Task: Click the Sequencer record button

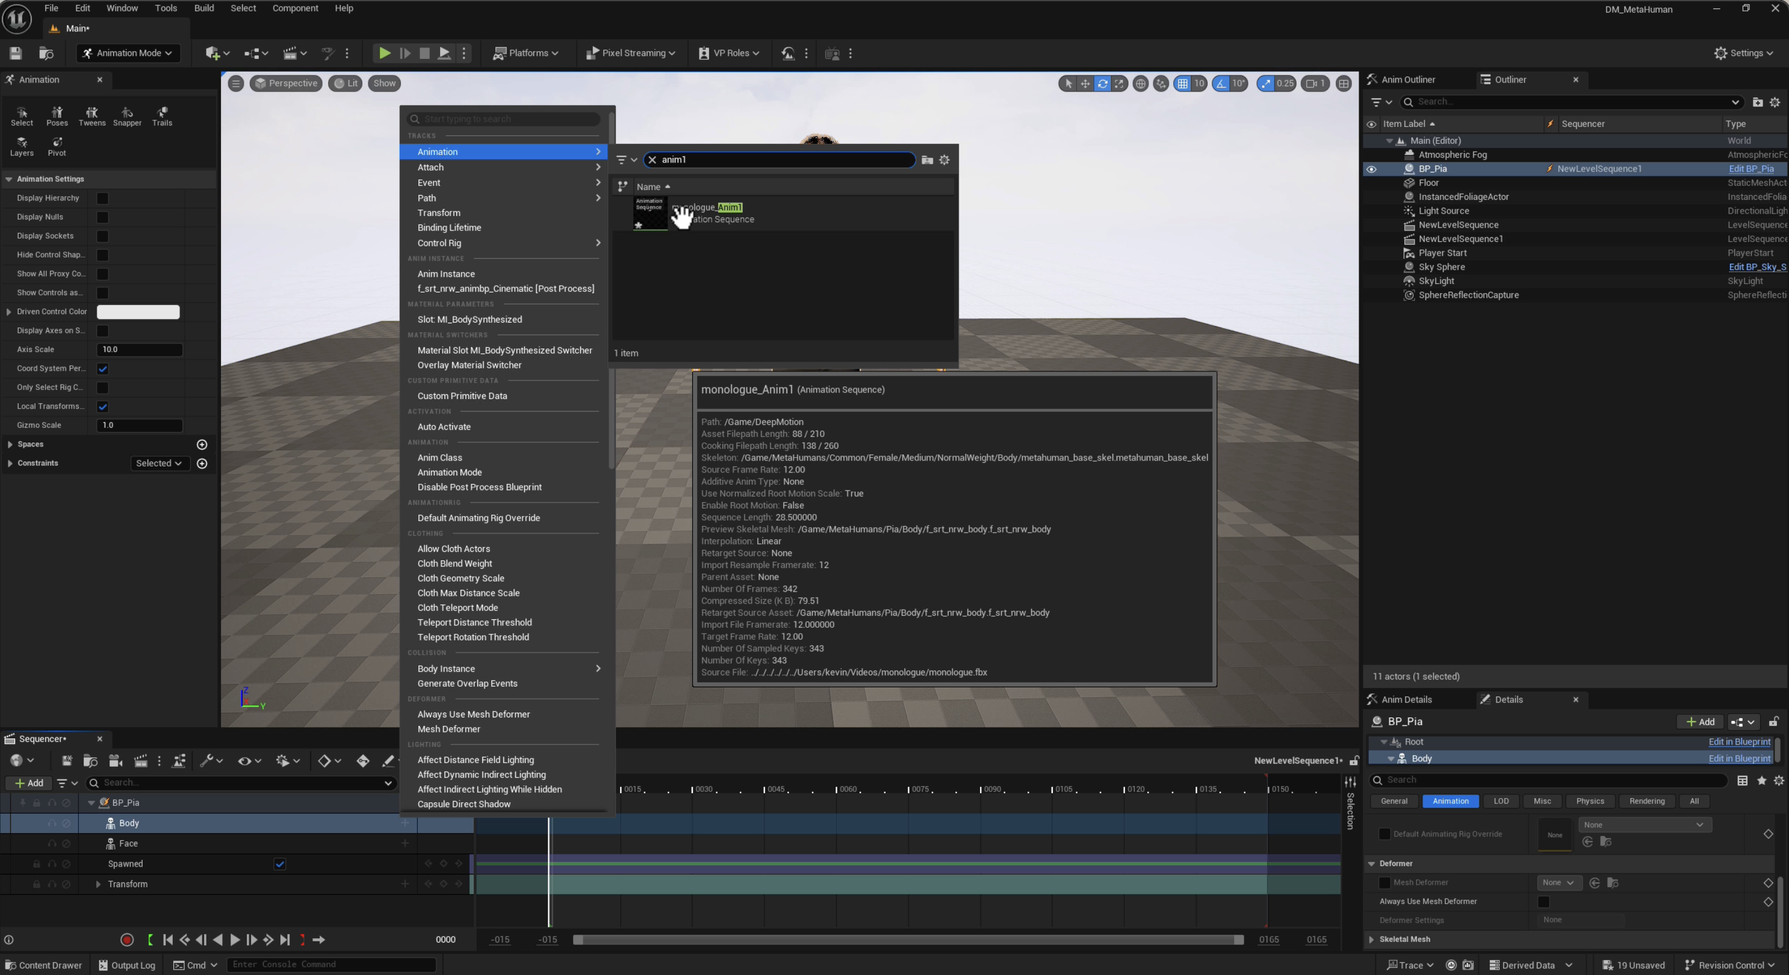Action: [126, 939]
